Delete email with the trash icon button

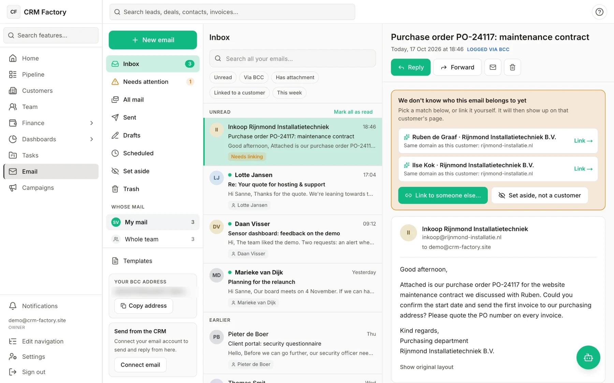[512, 67]
